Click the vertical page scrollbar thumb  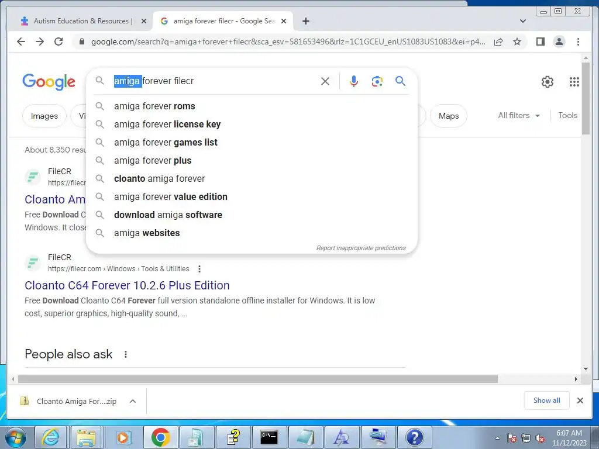(586, 98)
